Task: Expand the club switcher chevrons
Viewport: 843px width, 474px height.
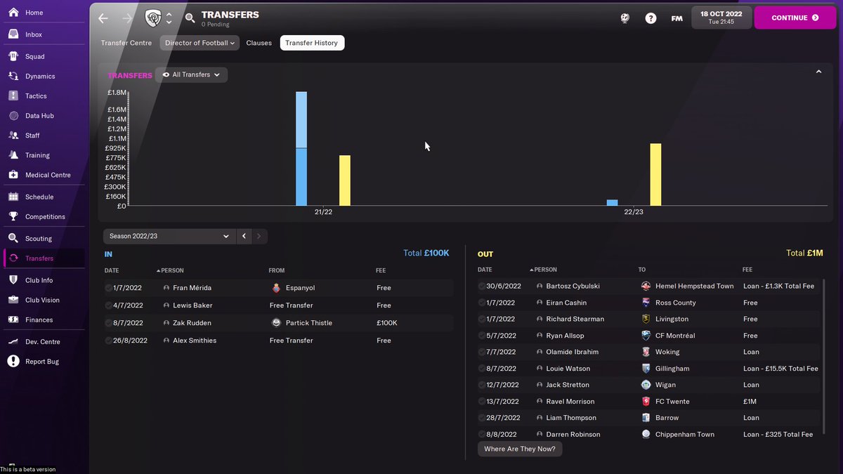Action: [x=169, y=18]
